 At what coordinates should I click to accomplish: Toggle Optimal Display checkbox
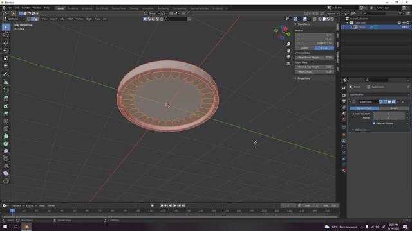point(374,123)
